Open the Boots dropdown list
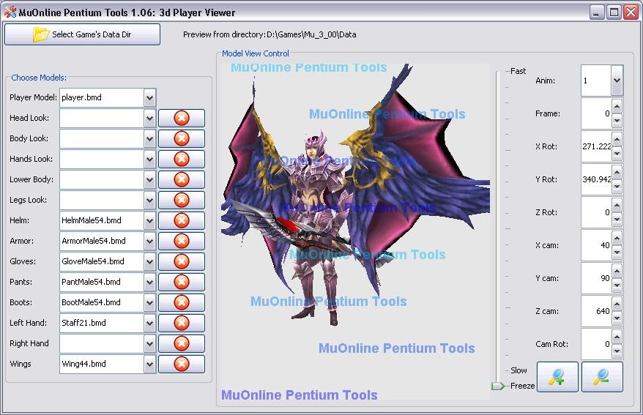The image size is (643, 415). [149, 302]
